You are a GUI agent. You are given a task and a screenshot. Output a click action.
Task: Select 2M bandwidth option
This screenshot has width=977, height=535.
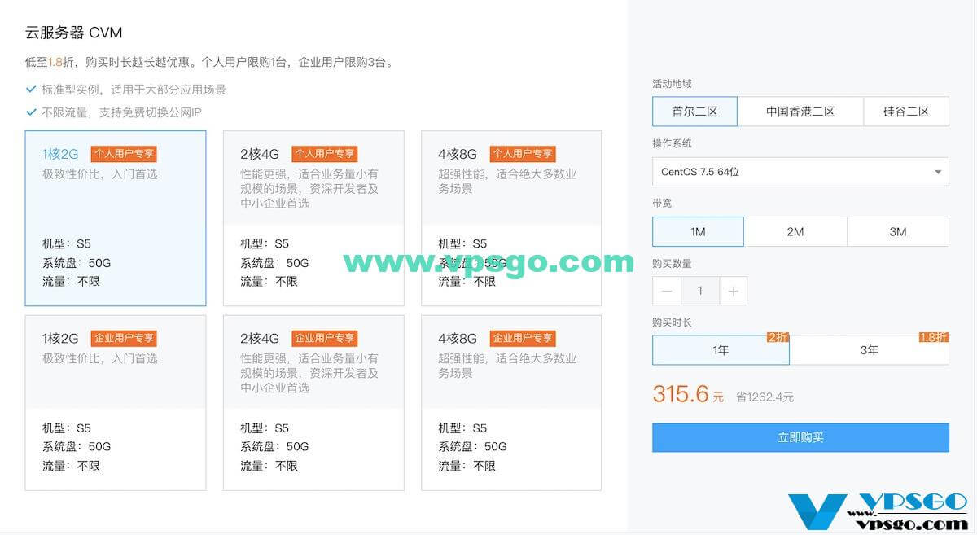pos(795,232)
